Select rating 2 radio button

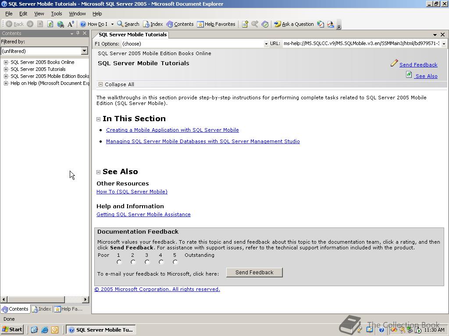click(x=133, y=262)
